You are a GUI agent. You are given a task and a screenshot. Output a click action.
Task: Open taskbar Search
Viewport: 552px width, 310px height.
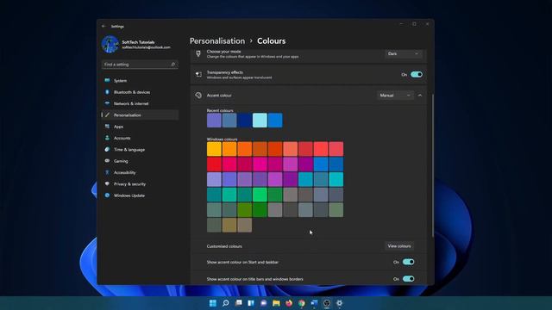(226, 303)
